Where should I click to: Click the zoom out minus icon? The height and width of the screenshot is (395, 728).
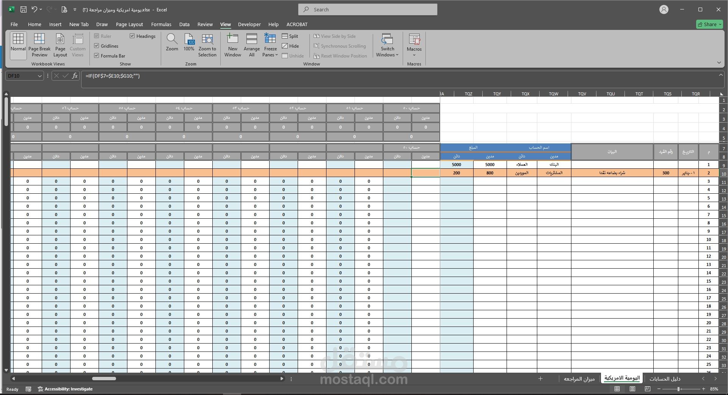tap(659, 389)
